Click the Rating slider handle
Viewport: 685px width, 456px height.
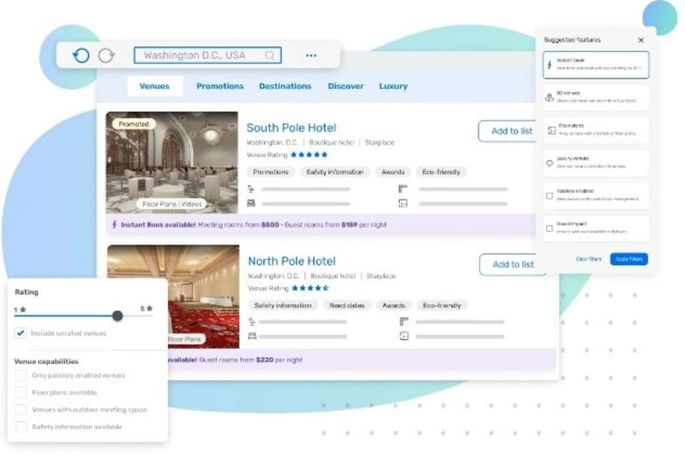tap(118, 316)
